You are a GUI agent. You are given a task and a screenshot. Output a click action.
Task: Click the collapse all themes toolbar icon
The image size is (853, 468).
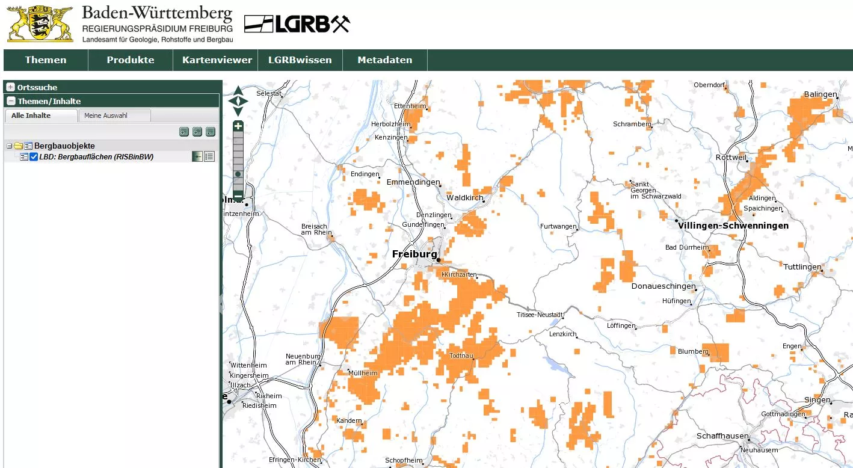click(x=210, y=132)
